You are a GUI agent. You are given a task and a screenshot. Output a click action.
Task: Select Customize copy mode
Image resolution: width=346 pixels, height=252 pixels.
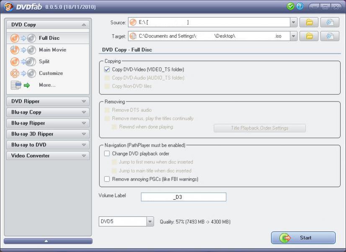click(x=48, y=73)
